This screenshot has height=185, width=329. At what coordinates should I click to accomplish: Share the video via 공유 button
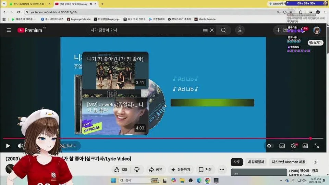coord(156,170)
